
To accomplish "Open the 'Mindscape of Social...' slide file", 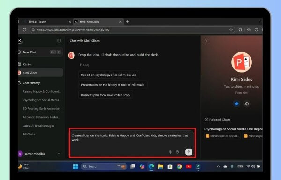I will [x=222, y=136].
